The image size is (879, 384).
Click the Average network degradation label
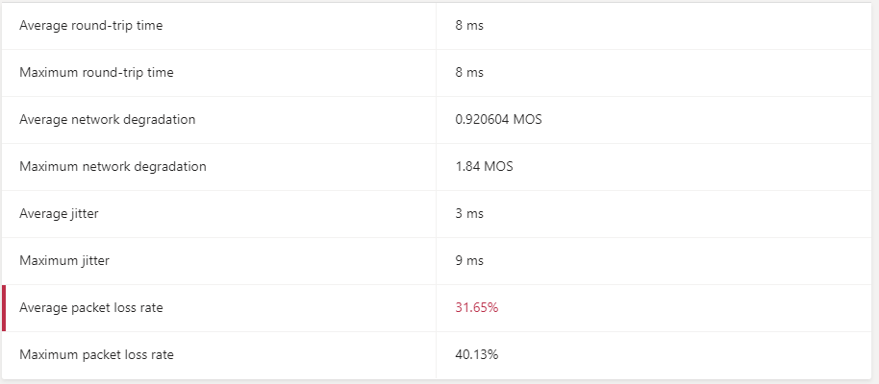pyautogui.click(x=107, y=120)
